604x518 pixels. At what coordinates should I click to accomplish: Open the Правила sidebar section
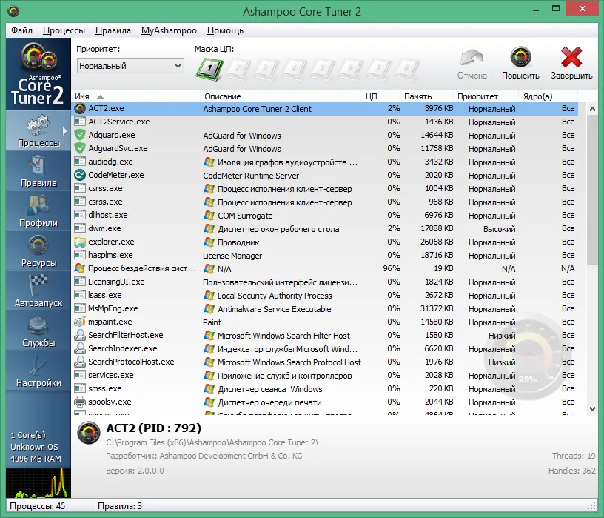(38, 170)
